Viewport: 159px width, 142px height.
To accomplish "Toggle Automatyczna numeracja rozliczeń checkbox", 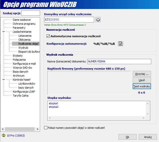I will (x=48, y=36).
